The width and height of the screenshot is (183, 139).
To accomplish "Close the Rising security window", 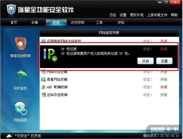I will pos(175,2).
